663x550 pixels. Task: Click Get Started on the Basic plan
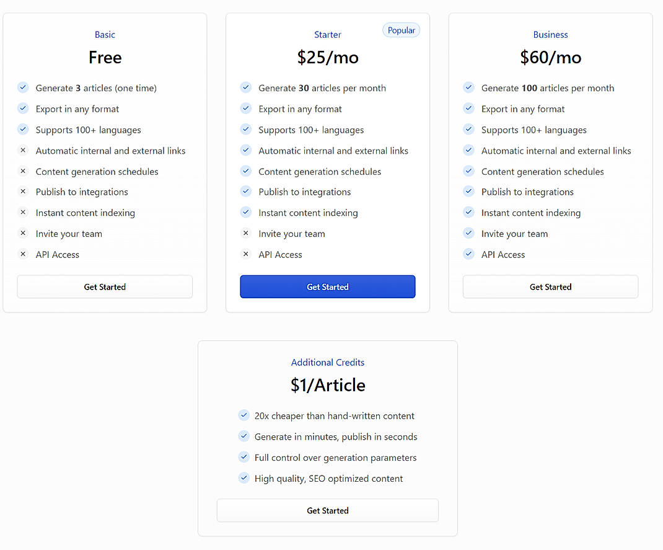pyautogui.click(x=105, y=286)
